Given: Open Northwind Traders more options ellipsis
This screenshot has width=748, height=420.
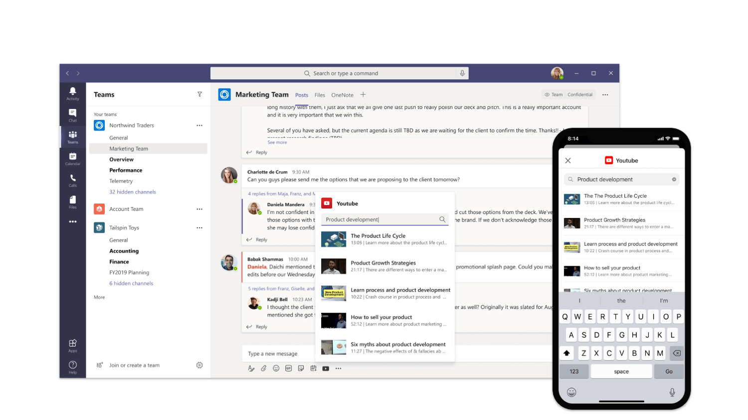Looking at the screenshot, I should [x=199, y=125].
